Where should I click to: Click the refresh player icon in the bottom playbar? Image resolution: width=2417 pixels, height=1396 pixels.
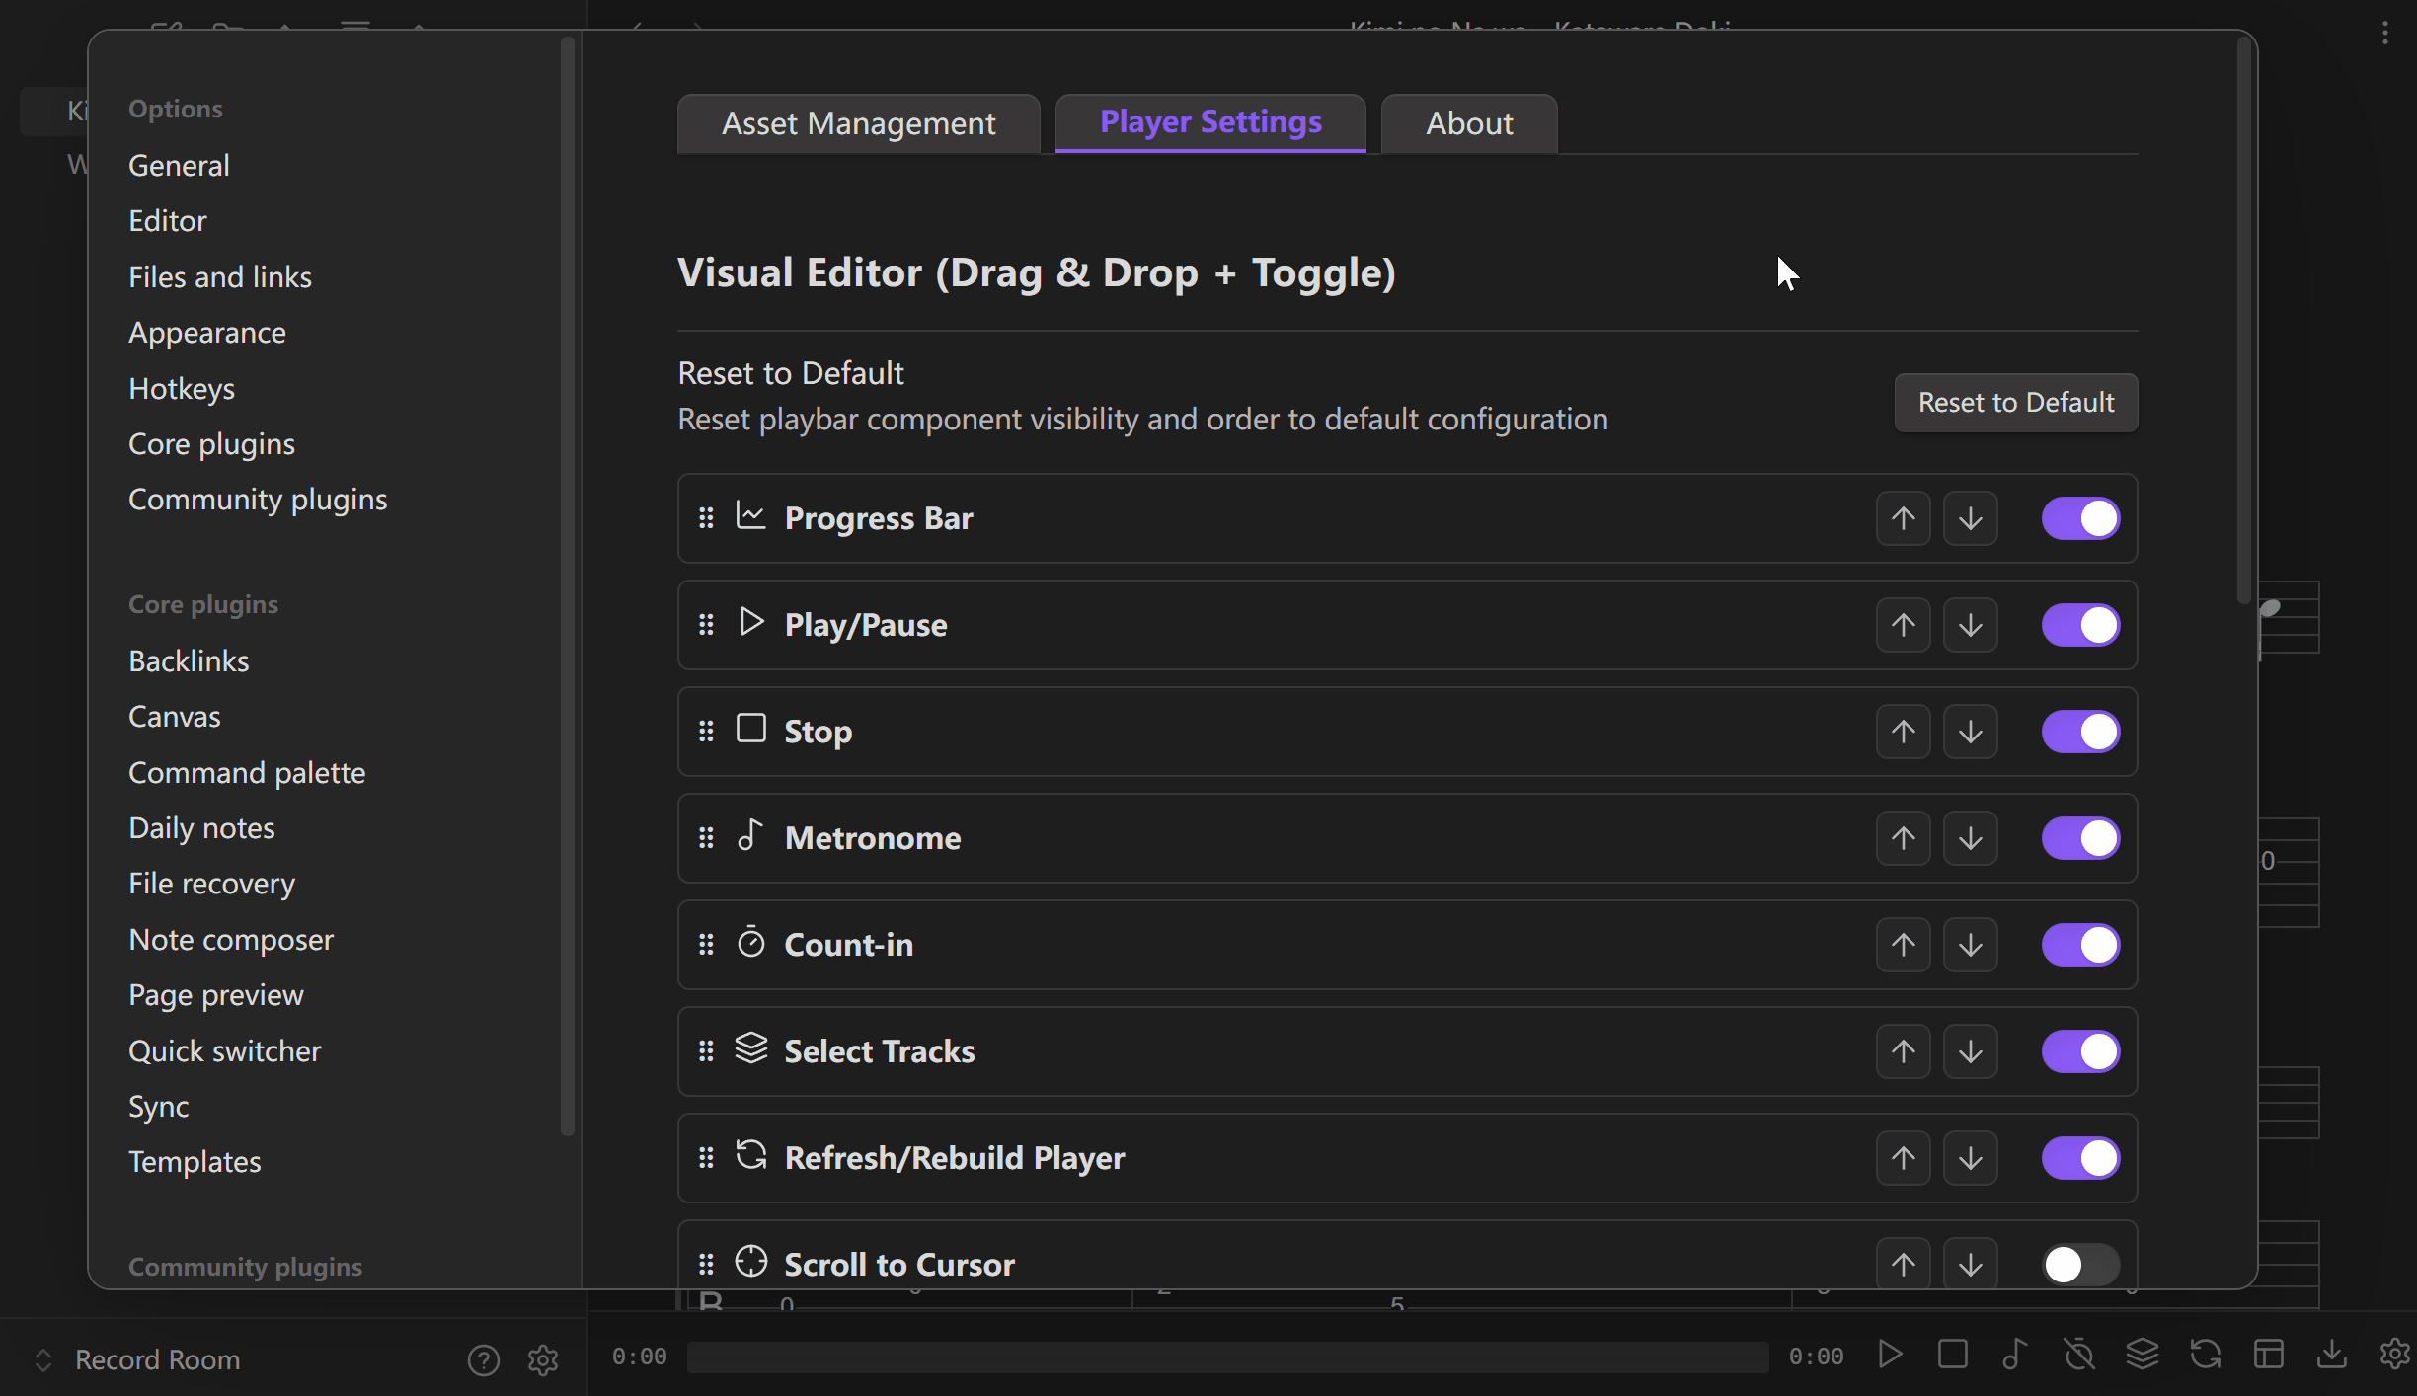(x=2206, y=1355)
